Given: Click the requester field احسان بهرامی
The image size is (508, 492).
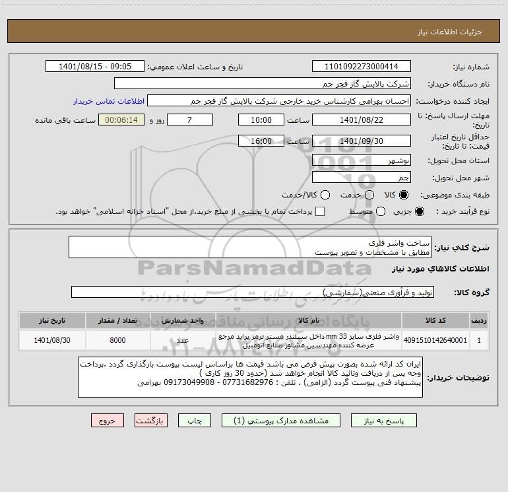Looking at the screenshot, I should 279,101.
